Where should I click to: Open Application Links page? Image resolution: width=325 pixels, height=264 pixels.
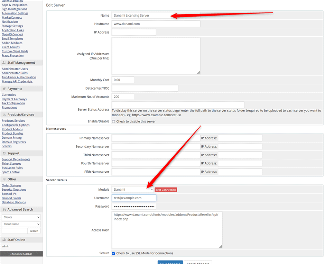click(13, 30)
